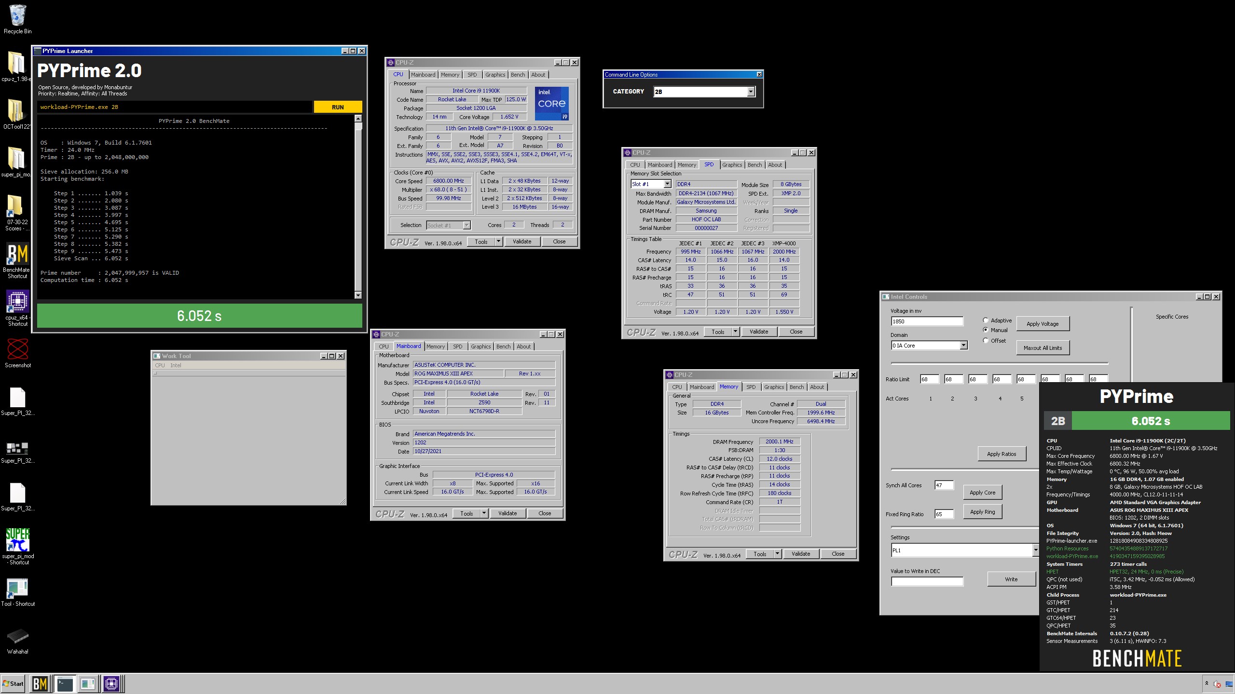
Task: Select the Offset voltage radio button
Action: [986, 340]
